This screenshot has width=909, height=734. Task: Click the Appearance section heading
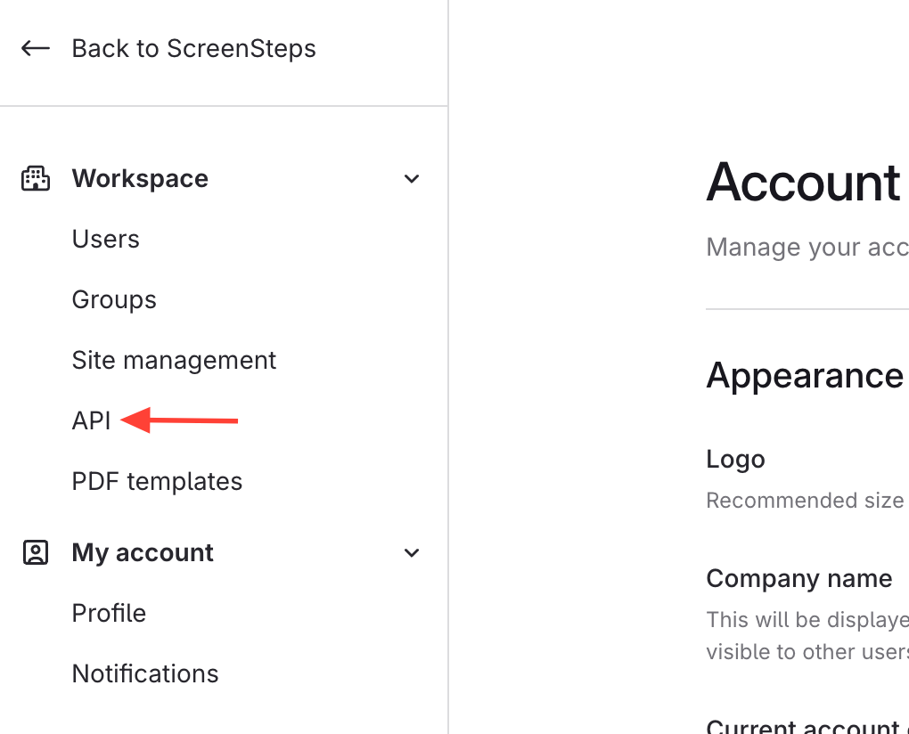point(805,376)
